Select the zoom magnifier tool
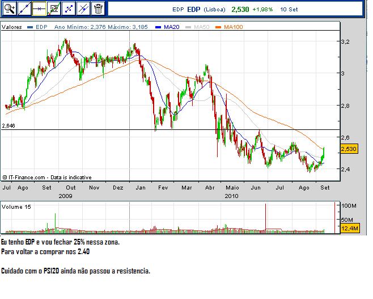The width and height of the screenshot is (373, 299). 10,9
